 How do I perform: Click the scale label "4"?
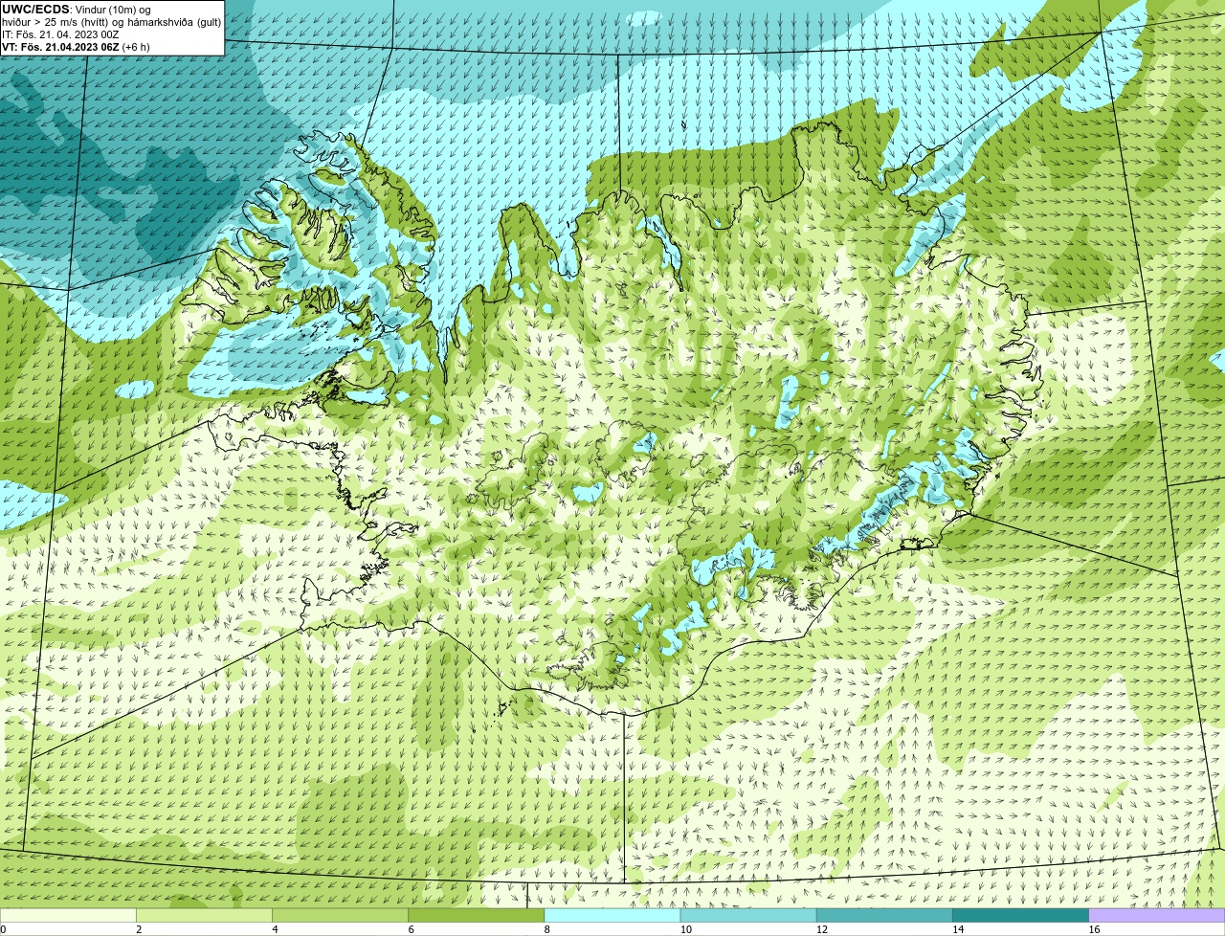coord(275,929)
